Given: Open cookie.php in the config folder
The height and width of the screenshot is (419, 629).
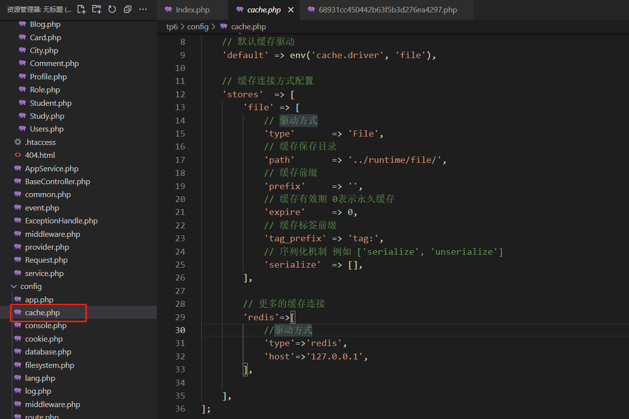Looking at the screenshot, I should coord(44,339).
